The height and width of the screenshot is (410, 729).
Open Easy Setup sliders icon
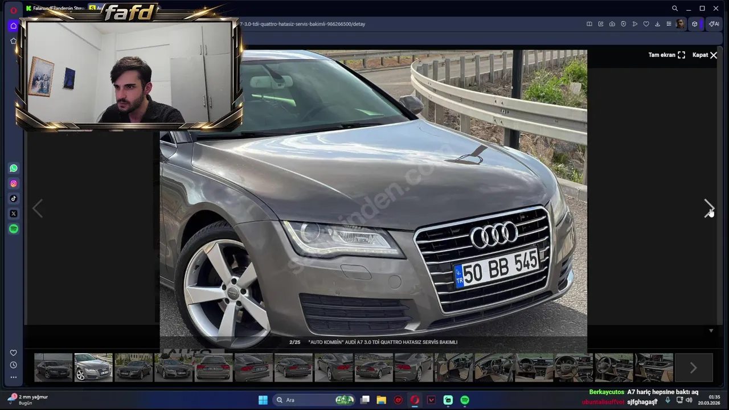[x=669, y=24]
